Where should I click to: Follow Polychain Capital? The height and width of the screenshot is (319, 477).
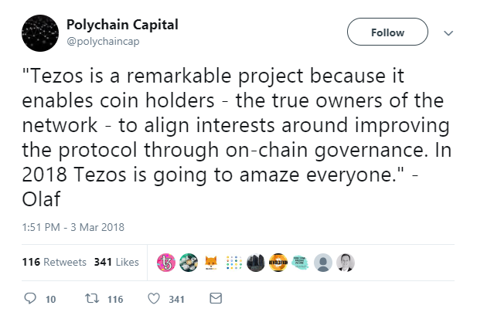pyautogui.click(x=387, y=32)
